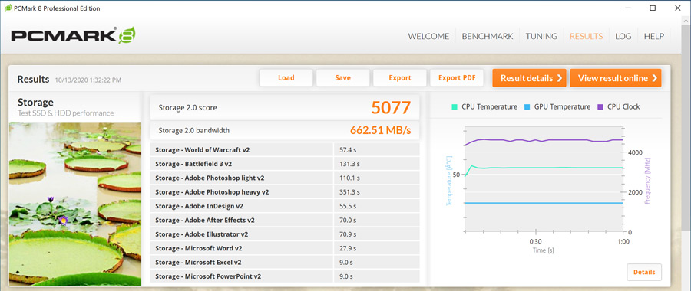Switch to the Benchmark tab
The image size is (691, 291).
click(x=488, y=37)
